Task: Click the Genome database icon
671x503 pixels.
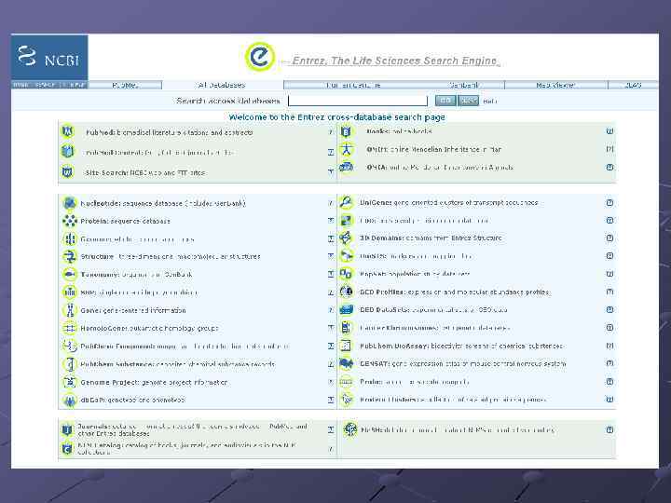Action: (x=69, y=239)
